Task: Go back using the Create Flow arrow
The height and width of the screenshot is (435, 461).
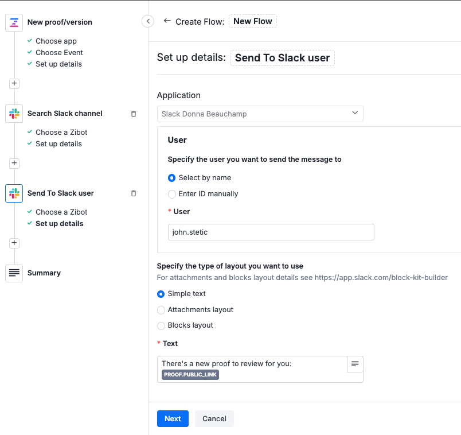Action: [167, 21]
